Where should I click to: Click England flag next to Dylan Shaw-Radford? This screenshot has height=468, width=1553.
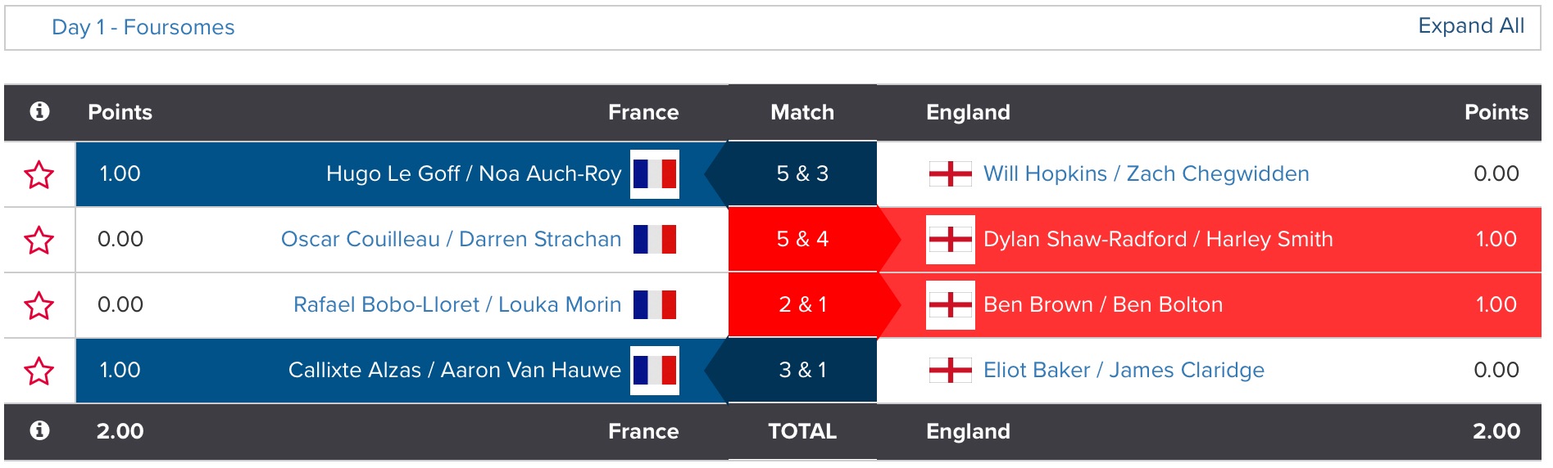tap(950, 240)
